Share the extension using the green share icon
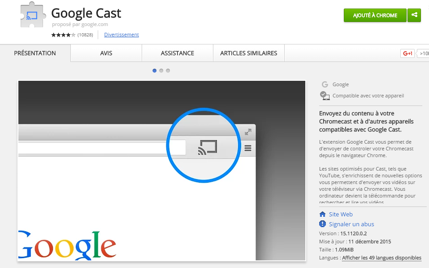Screen dimensions: 429x268 click(x=414, y=15)
